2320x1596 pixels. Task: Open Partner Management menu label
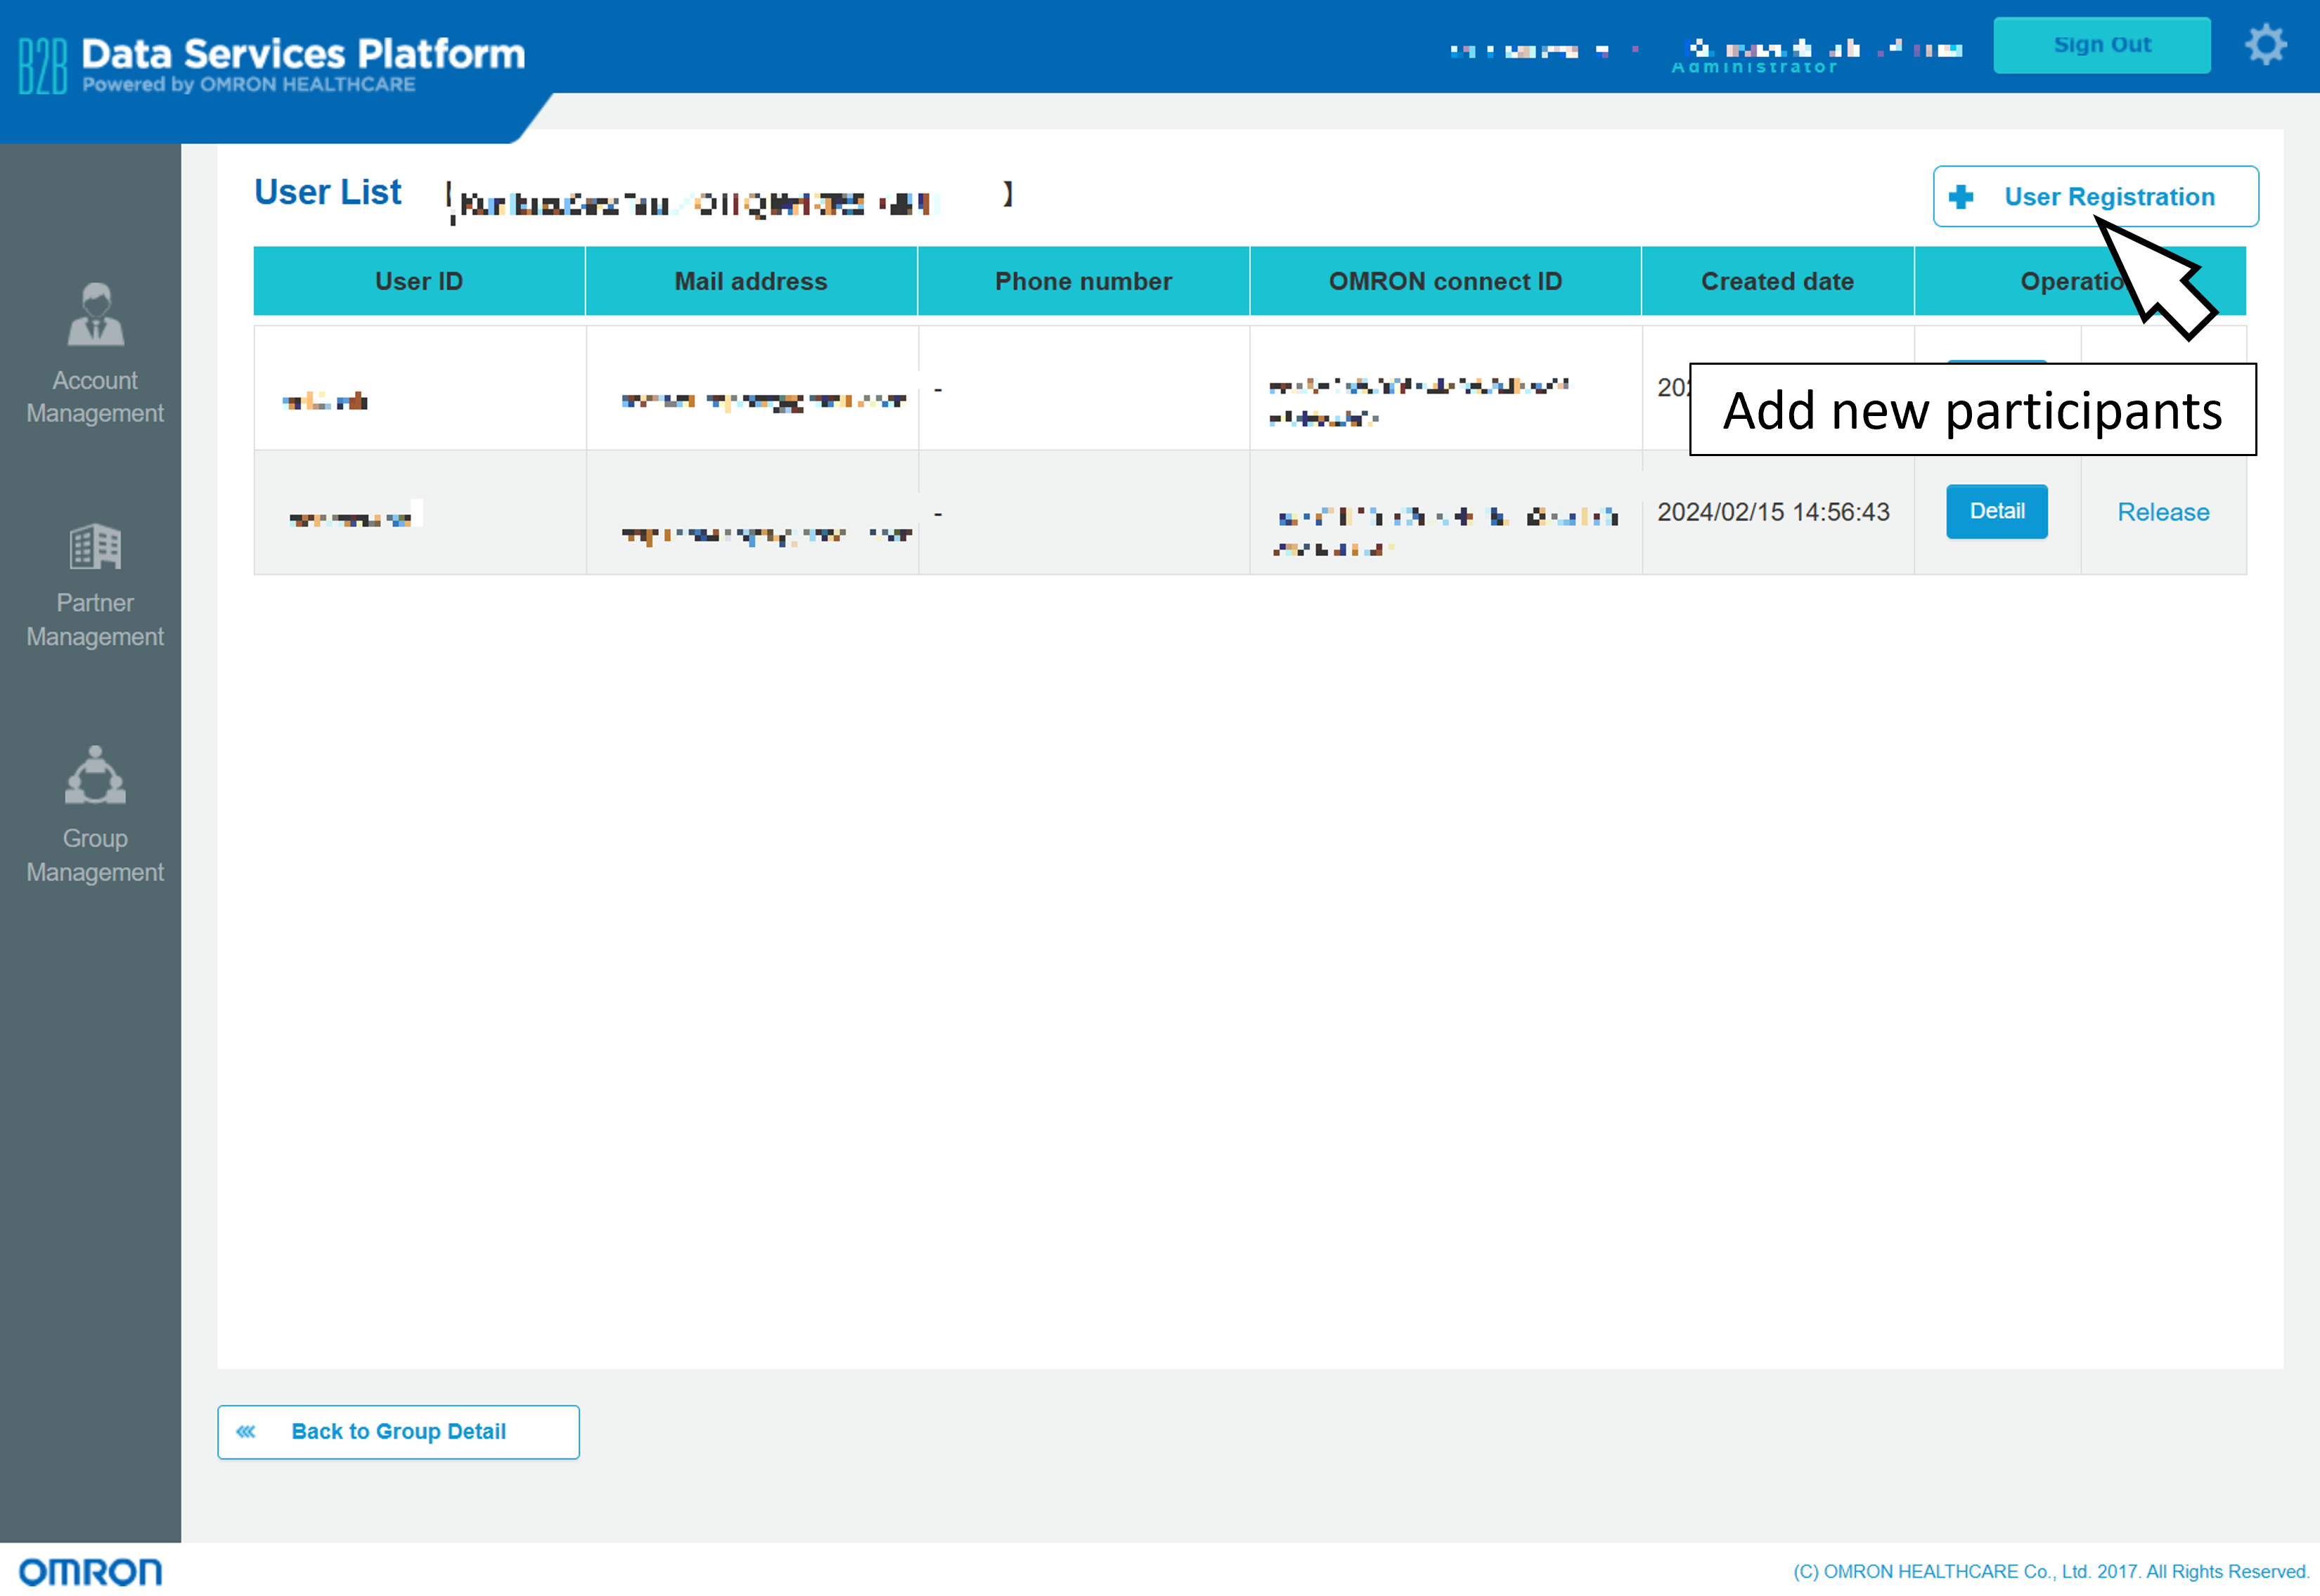tap(95, 620)
